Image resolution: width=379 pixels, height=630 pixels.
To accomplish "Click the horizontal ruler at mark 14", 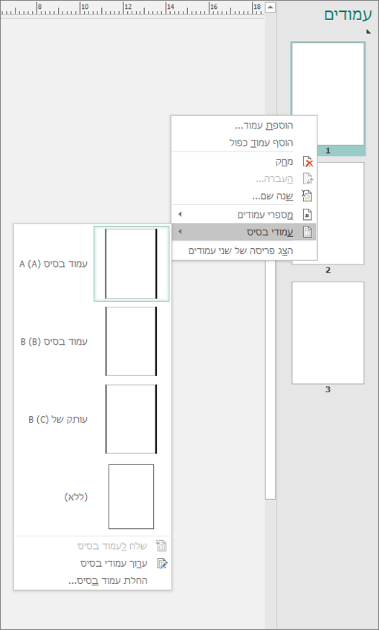I will (170, 7).
